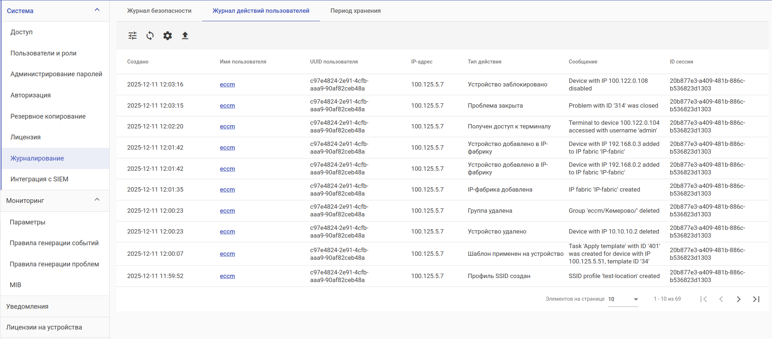This screenshot has height=339, width=772.
Task: Go to first page arrow
Action: [x=703, y=299]
